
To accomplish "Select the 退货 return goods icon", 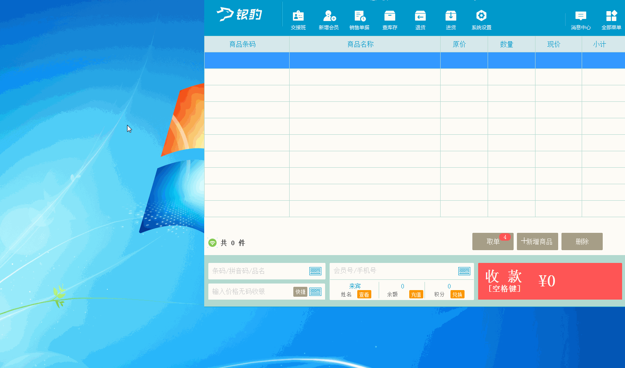I will pyautogui.click(x=420, y=20).
